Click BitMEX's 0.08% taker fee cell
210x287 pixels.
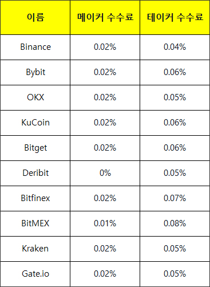(x=175, y=223)
